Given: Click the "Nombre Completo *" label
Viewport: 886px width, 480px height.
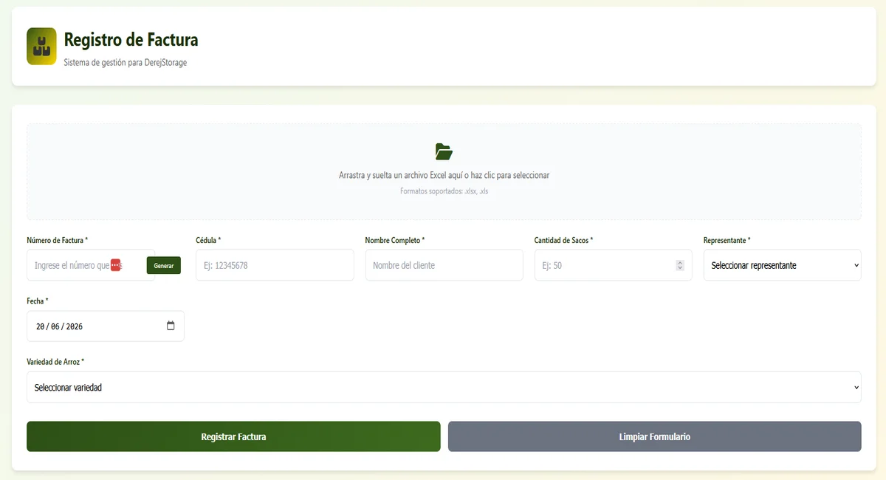Looking at the screenshot, I should [395, 241].
